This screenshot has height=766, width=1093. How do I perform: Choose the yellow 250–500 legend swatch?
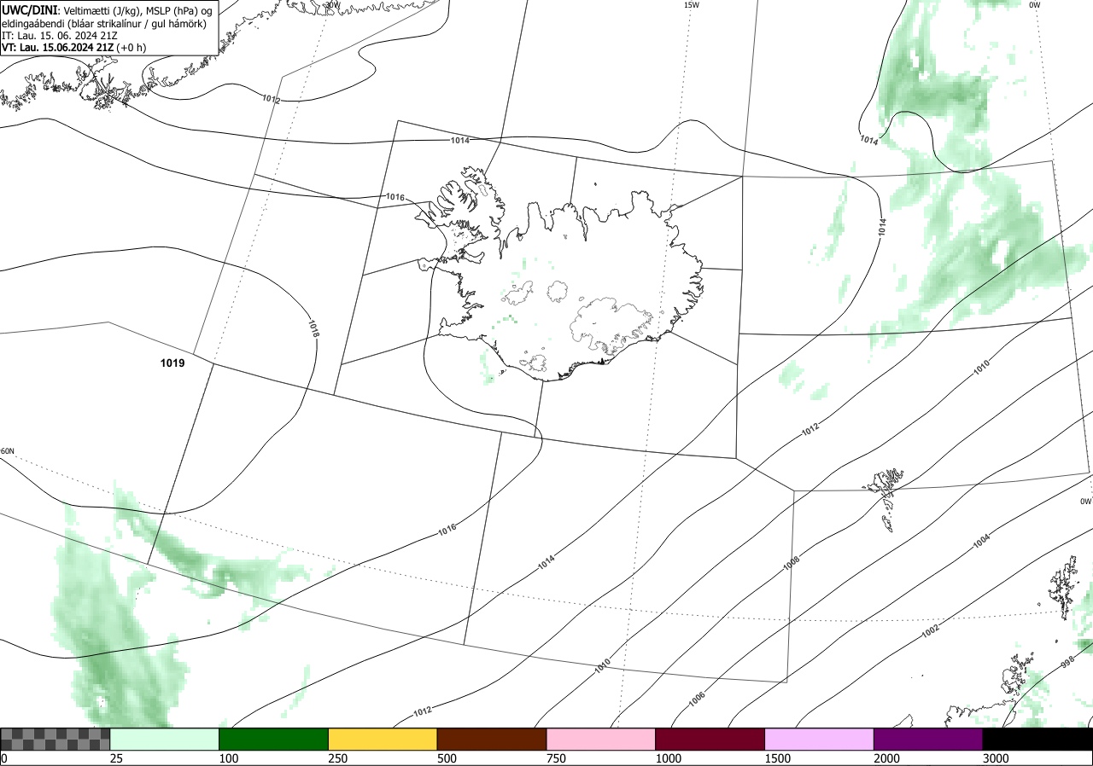click(x=383, y=739)
